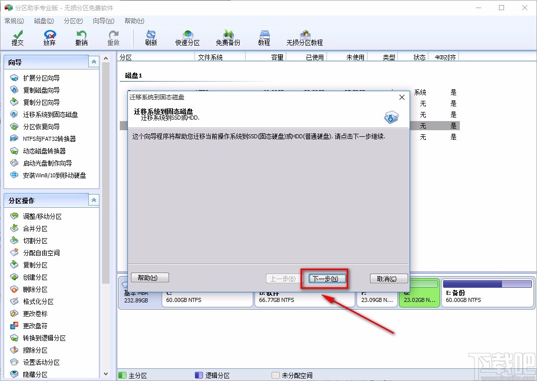Open NTFS与FAT32转换器
Image resolution: width=537 pixels, height=381 pixels.
click(43, 139)
